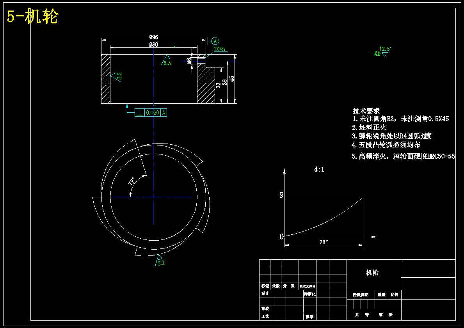Select note "1.未注圆角R2，未注倒角0.5X45"
This screenshot has width=464, height=328.
pos(400,119)
